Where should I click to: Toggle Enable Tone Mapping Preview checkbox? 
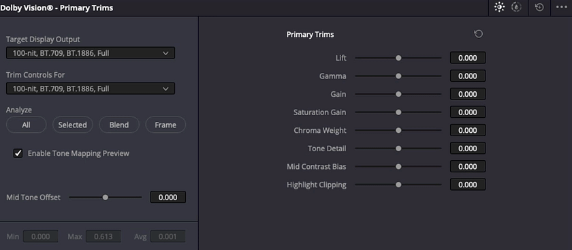18,153
